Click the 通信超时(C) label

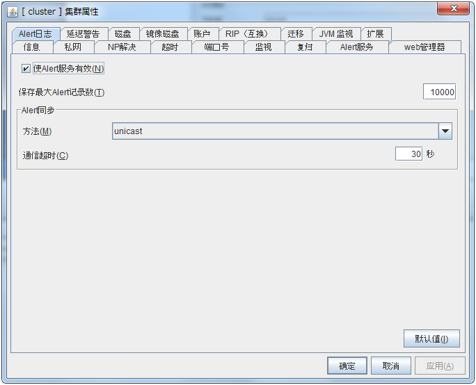click(45, 156)
